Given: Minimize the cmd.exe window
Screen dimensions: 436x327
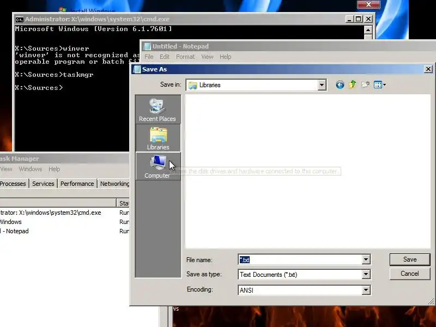Looking at the screenshot, I should [349, 19].
